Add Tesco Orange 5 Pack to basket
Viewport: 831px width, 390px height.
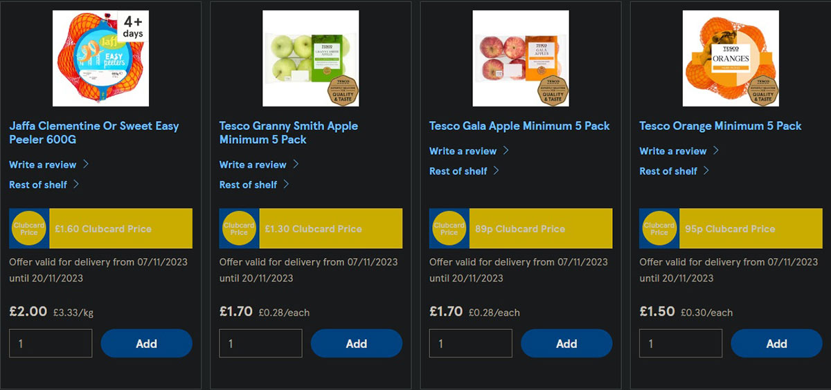(x=776, y=344)
